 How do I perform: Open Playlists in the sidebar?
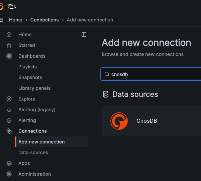(x=27, y=67)
